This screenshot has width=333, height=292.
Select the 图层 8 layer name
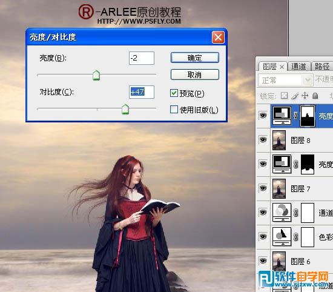pyautogui.click(x=300, y=141)
